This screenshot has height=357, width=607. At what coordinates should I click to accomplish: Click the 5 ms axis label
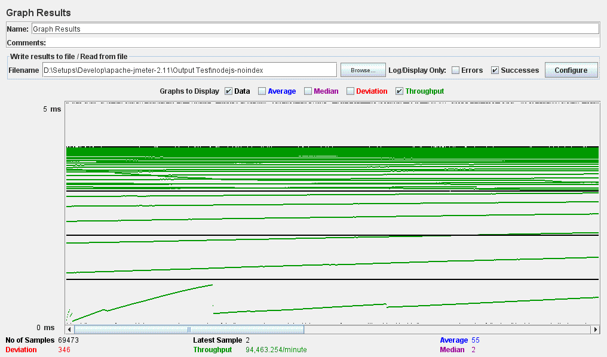52,109
